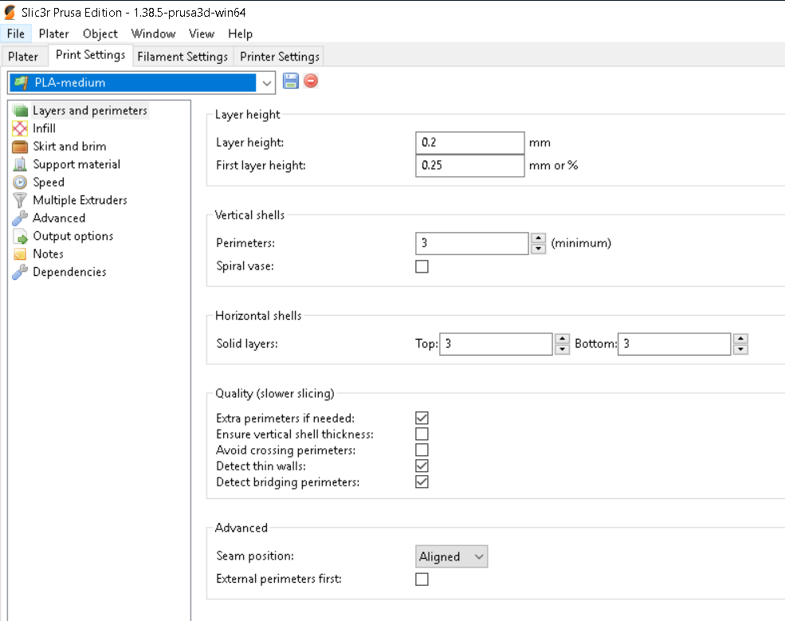Switch to the Printer Settings tab
Image resolution: width=785 pixels, height=621 pixels.
(280, 57)
